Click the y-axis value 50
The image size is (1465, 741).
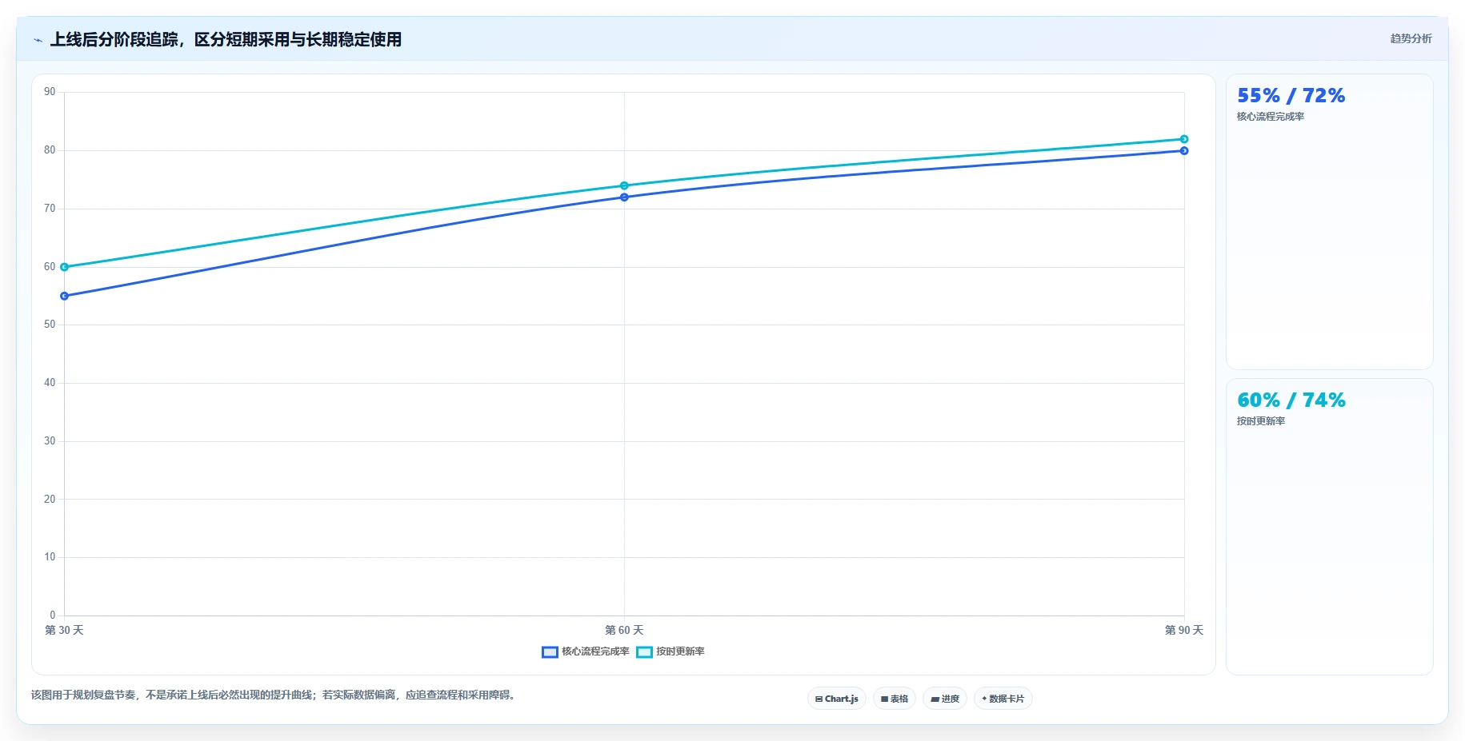tap(50, 325)
